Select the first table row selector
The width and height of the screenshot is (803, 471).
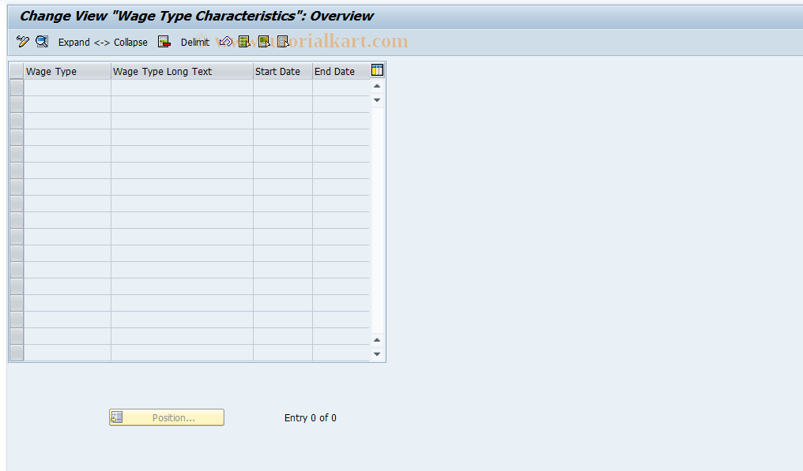coord(17,88)
